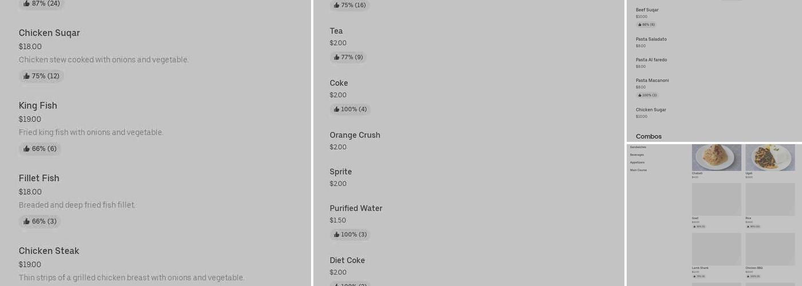The height and width of the screenshot is (286, 802).
Task: Select Beverages in category sidebar
Action: pos(637,155)
